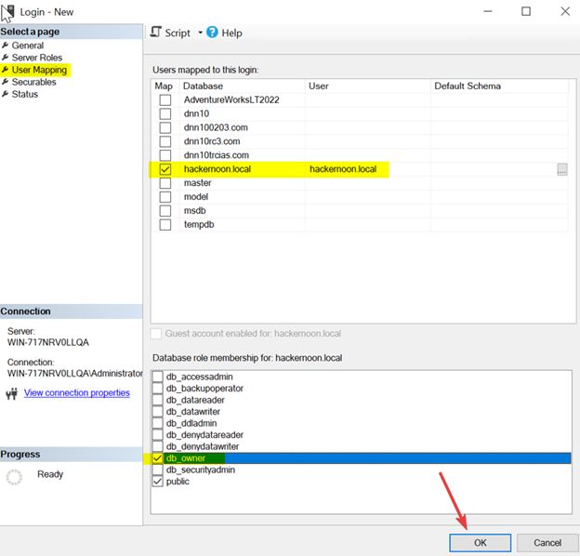Click Cancel to discard the login

tap(547, 543)
